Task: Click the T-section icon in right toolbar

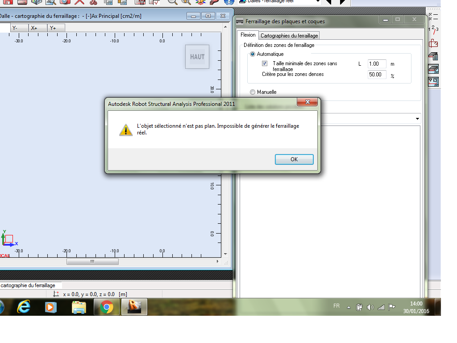Action: tap(433, 82)
